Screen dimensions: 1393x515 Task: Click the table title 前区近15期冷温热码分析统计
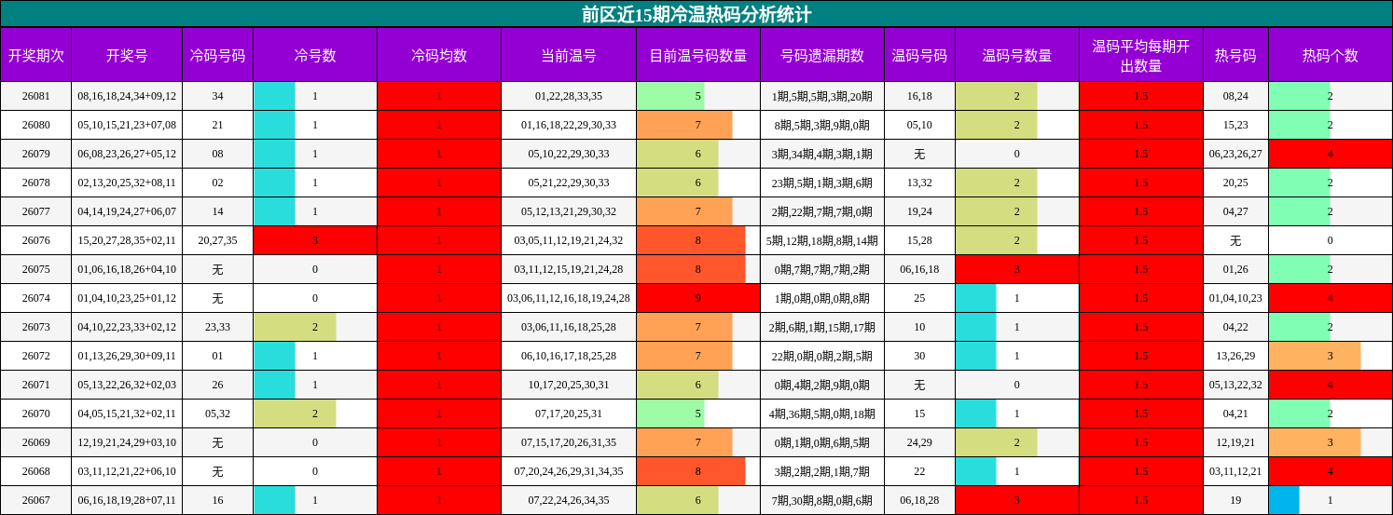coord(696,14)
